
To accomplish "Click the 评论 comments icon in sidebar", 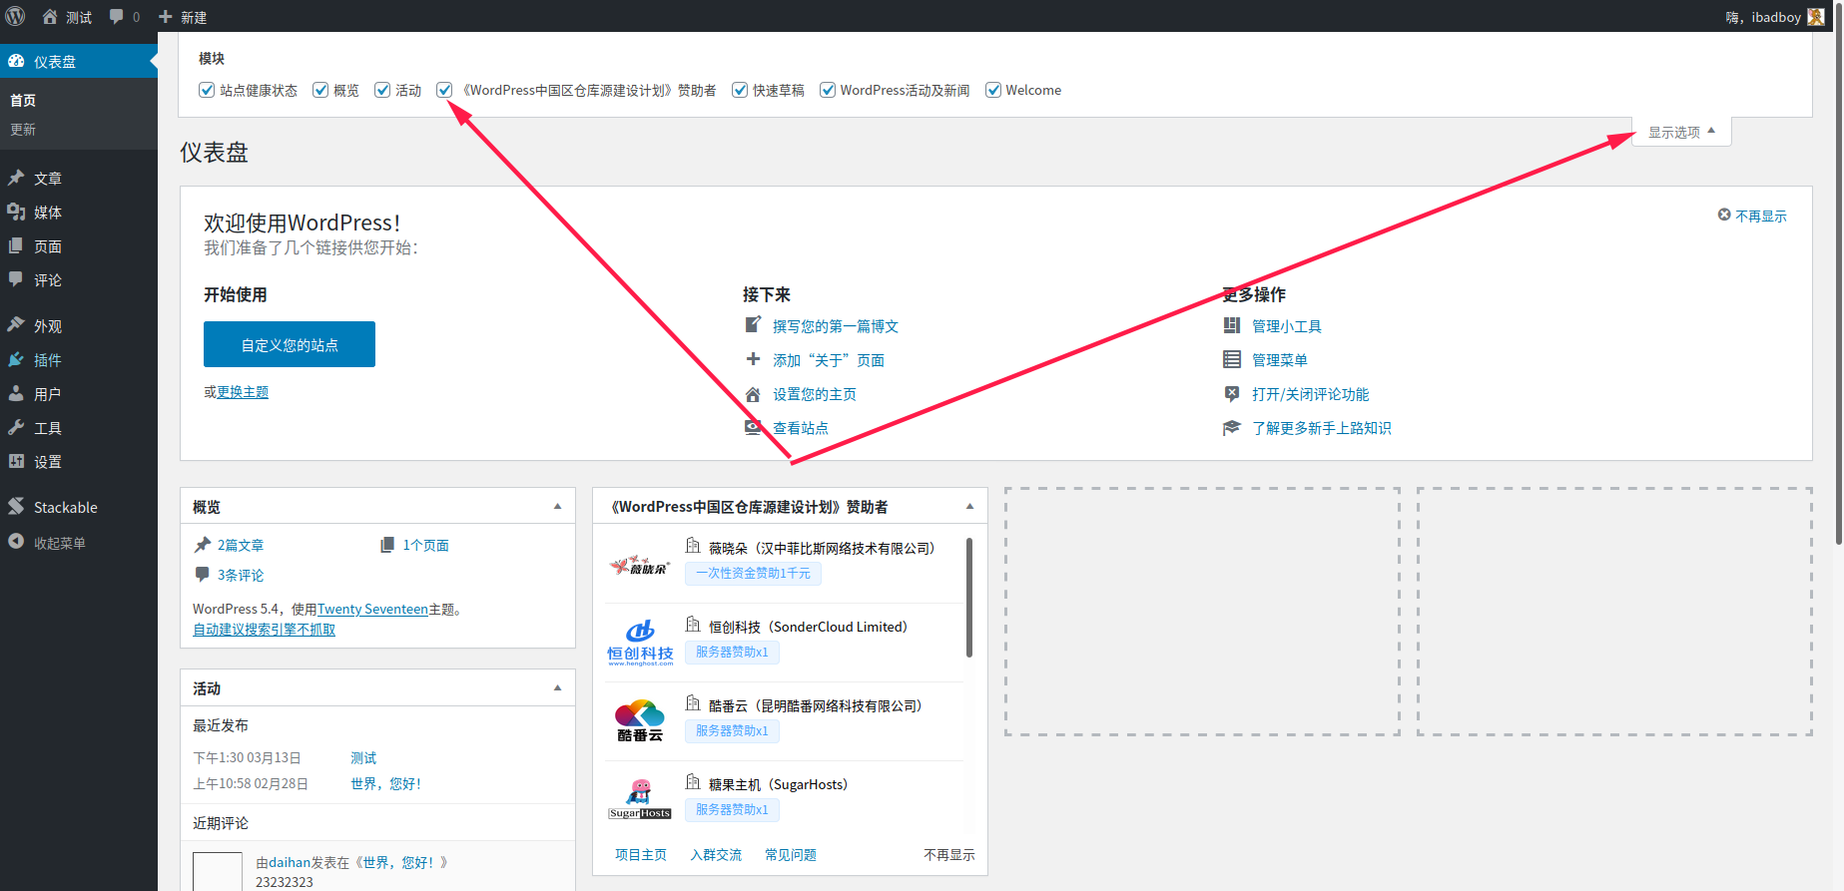I will point(16,279).
